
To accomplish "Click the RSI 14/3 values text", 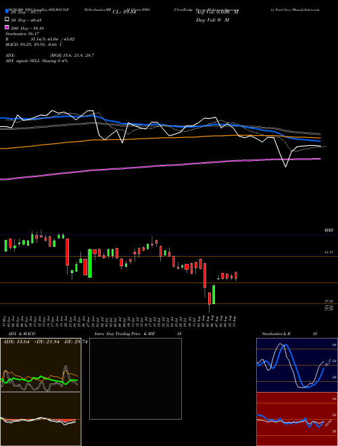I will [x=40, y=39].
